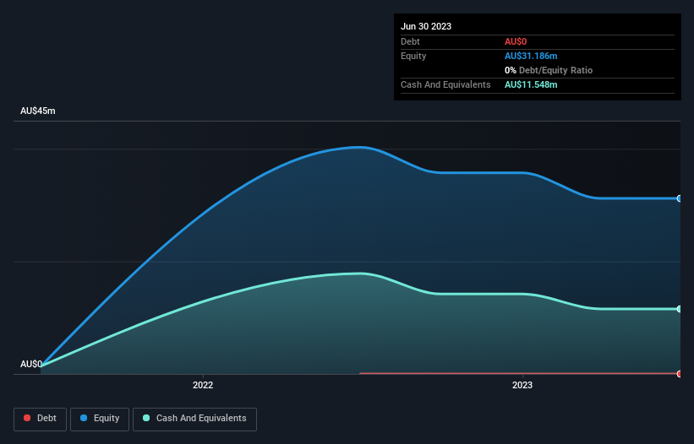Click the Debt row label in tooltip
Screen dimensions: 694x444
click(x=410, y=41)
